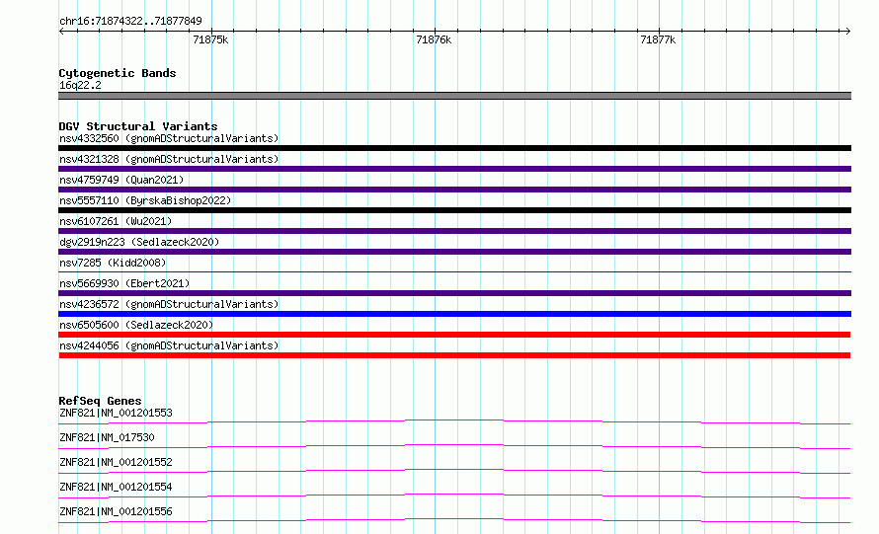Open the ZNF821|NM_017530 transcript
The width and height of the screenshot is (879, 534).
(107, 437)
